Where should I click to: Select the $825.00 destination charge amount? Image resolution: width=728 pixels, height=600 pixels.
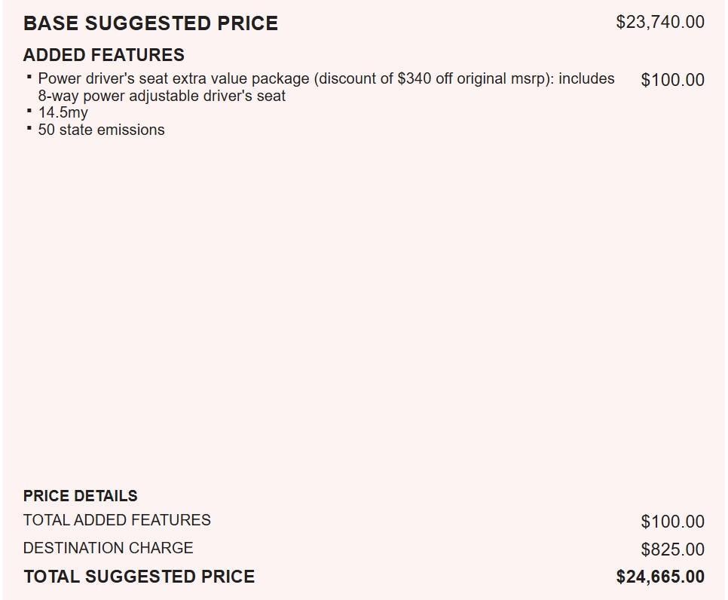click(672, 549)
